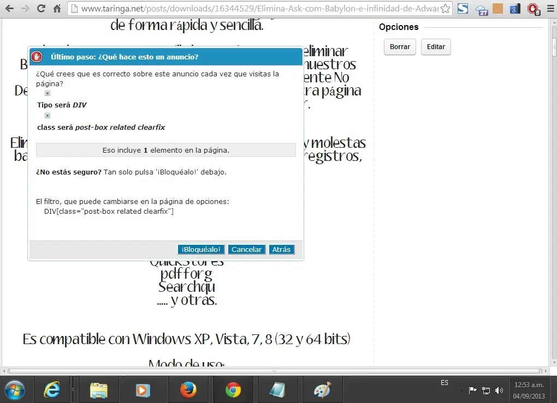557x403 pixels.
Task: Open the Windows Start menu
Action: (14, 390)
